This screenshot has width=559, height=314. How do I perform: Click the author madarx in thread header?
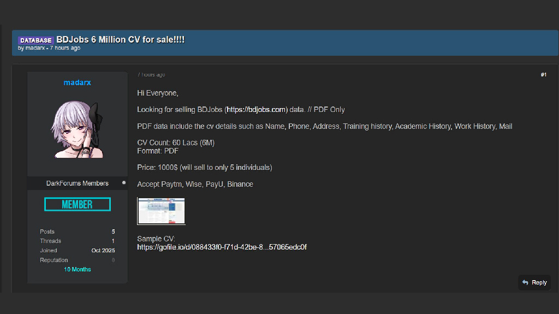click(x=35, y=48)
